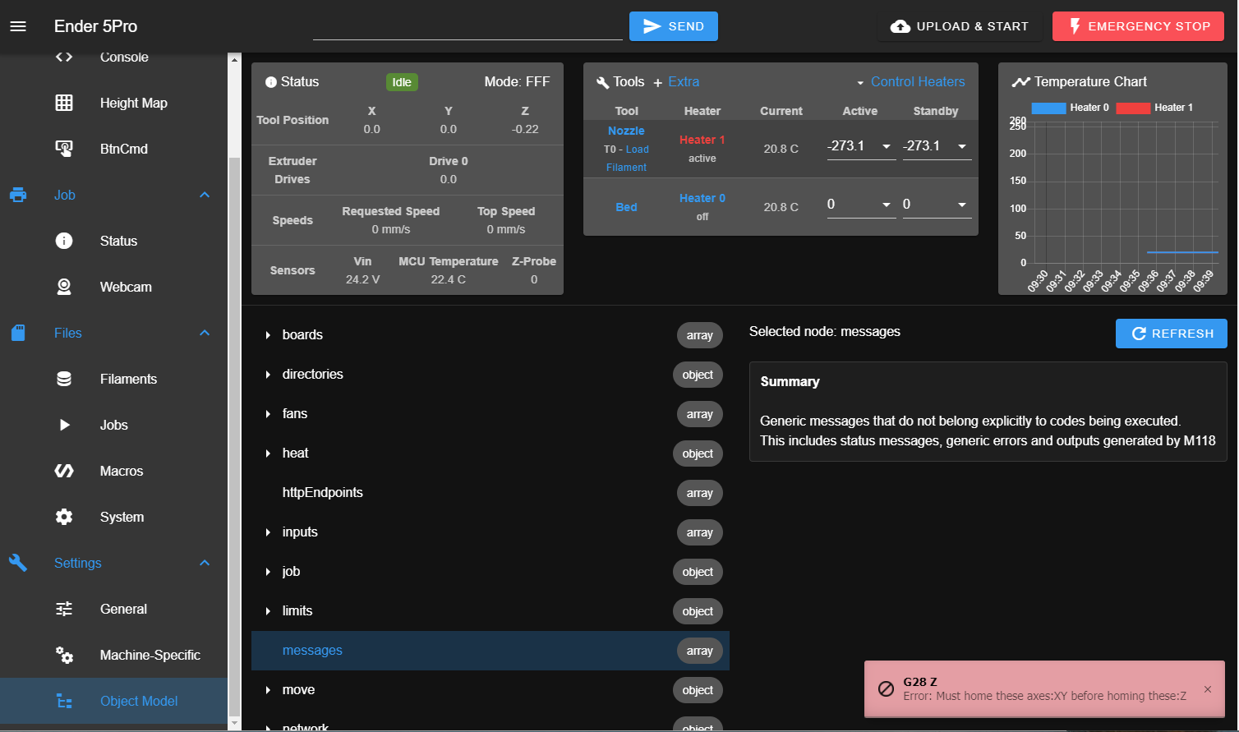Click the sidebar scroll down arrow
This screenshot has width=1239, height=732.
point(234,723)
